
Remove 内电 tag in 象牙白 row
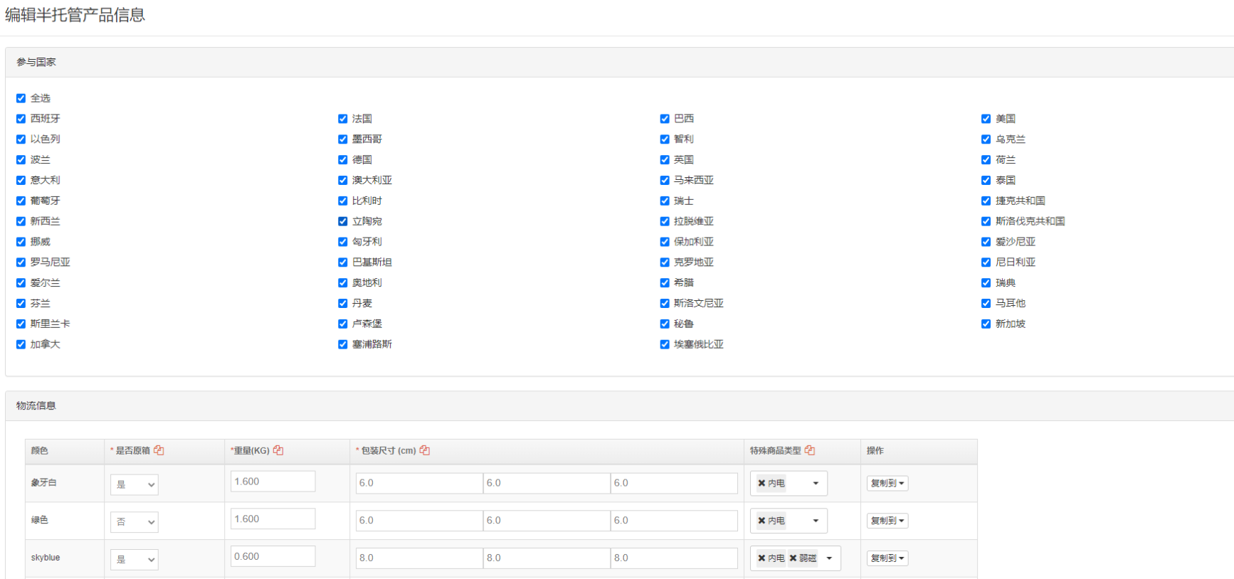pos(761,483)
